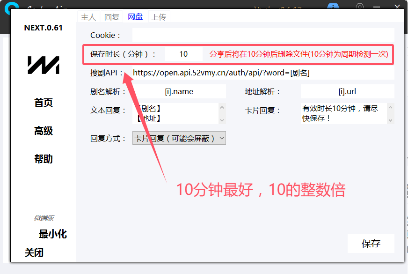
Task: Click 最小化 in the sidebar
Action: [52, 234]
